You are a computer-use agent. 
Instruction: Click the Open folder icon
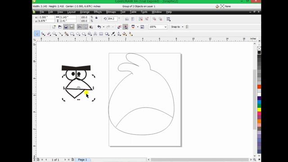tap(60, 27)
